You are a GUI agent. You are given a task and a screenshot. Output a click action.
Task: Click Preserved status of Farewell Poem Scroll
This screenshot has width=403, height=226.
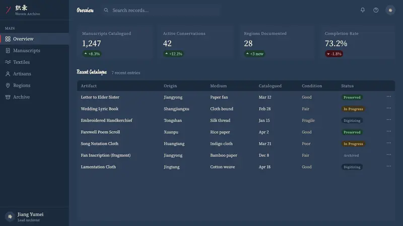352,132
